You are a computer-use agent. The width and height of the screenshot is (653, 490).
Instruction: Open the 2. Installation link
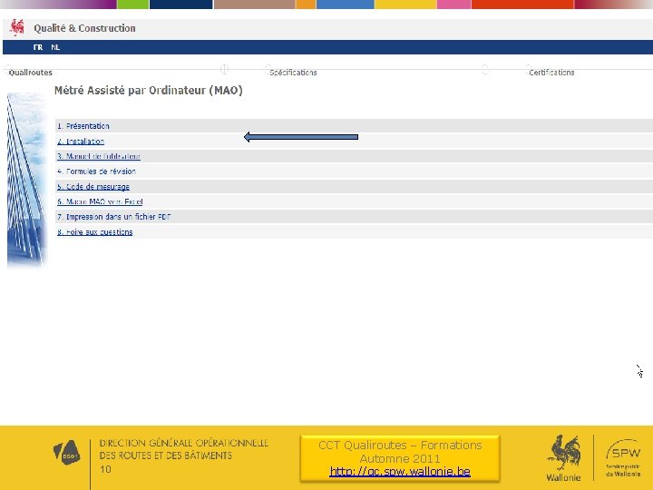(x=81, y=142)
